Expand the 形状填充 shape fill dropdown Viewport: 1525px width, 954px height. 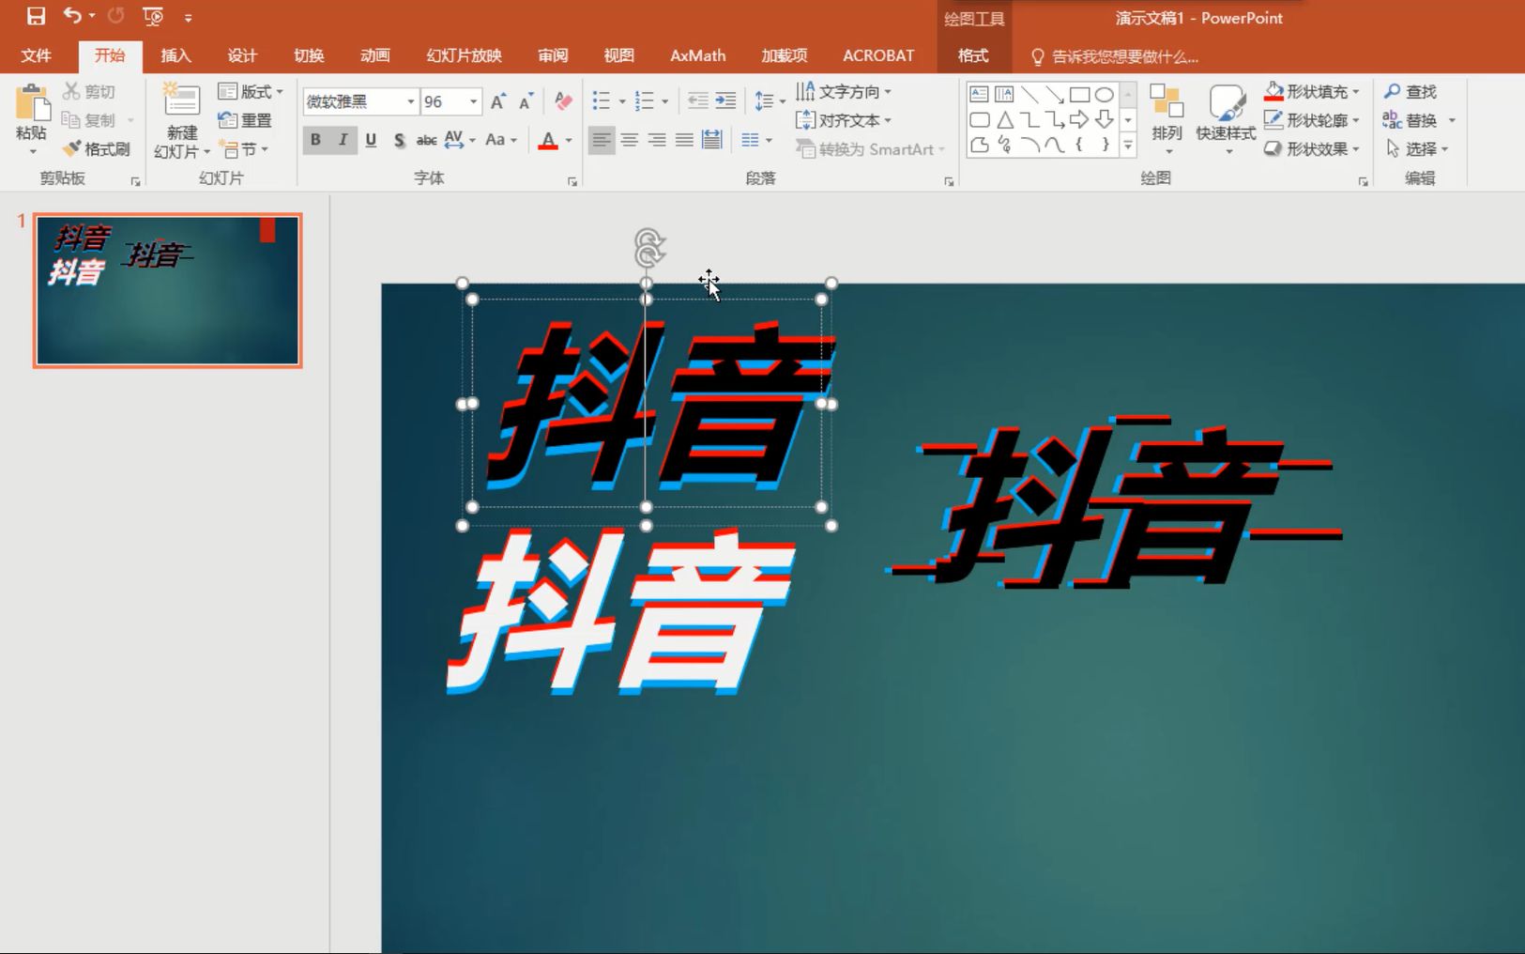coord(1355,91)
